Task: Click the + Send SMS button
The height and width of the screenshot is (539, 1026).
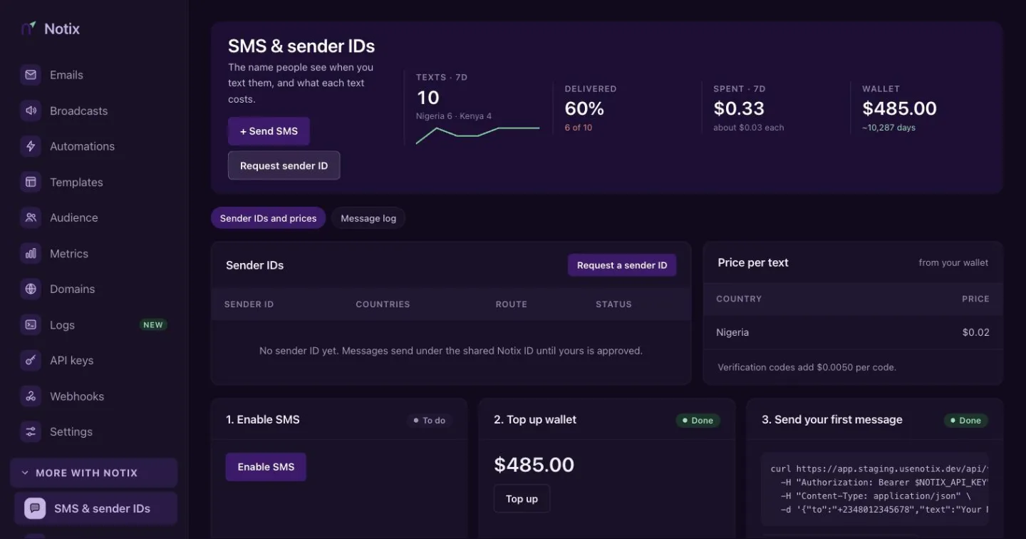Action: click(269, 131)
